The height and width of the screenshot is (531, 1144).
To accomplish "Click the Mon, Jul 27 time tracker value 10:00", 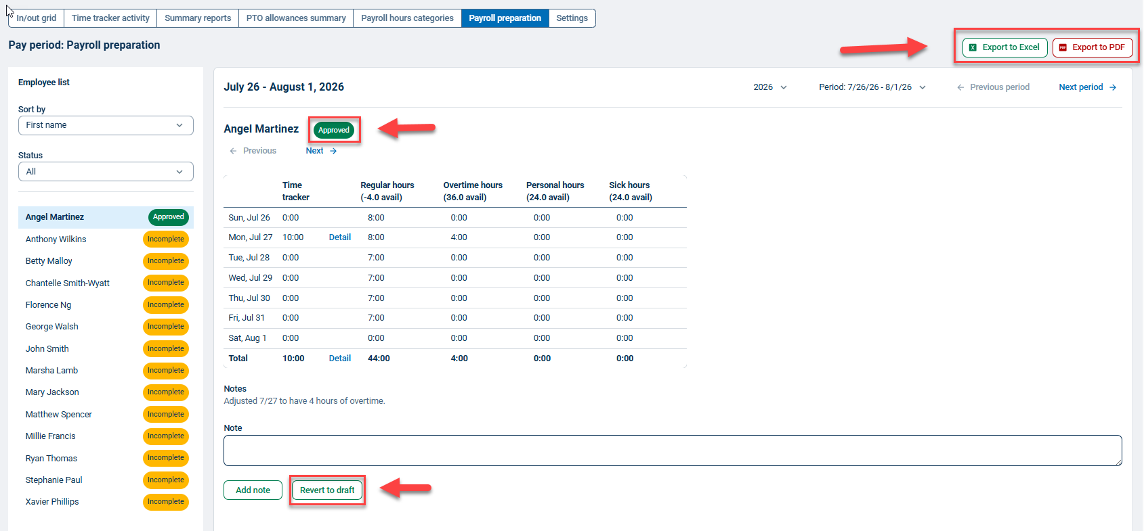I will tap(293, 237).
